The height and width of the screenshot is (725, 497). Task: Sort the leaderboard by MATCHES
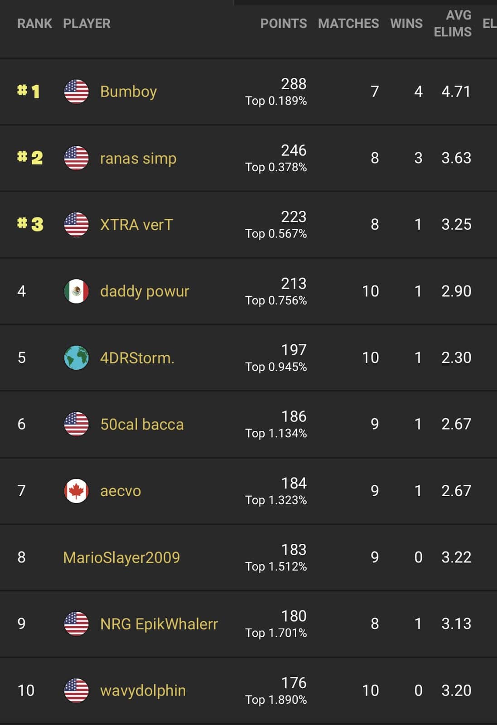[x=348, y=24]
